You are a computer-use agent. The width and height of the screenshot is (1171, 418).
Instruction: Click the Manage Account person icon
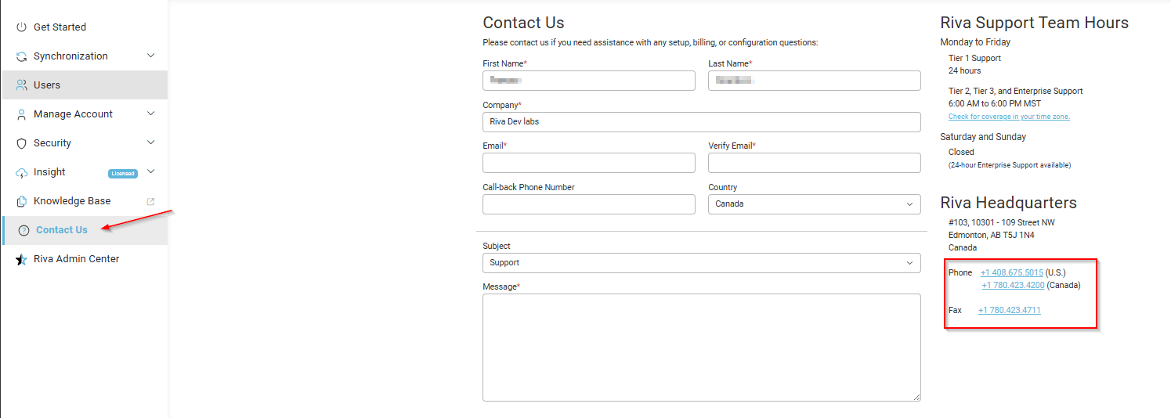(22, 114)
